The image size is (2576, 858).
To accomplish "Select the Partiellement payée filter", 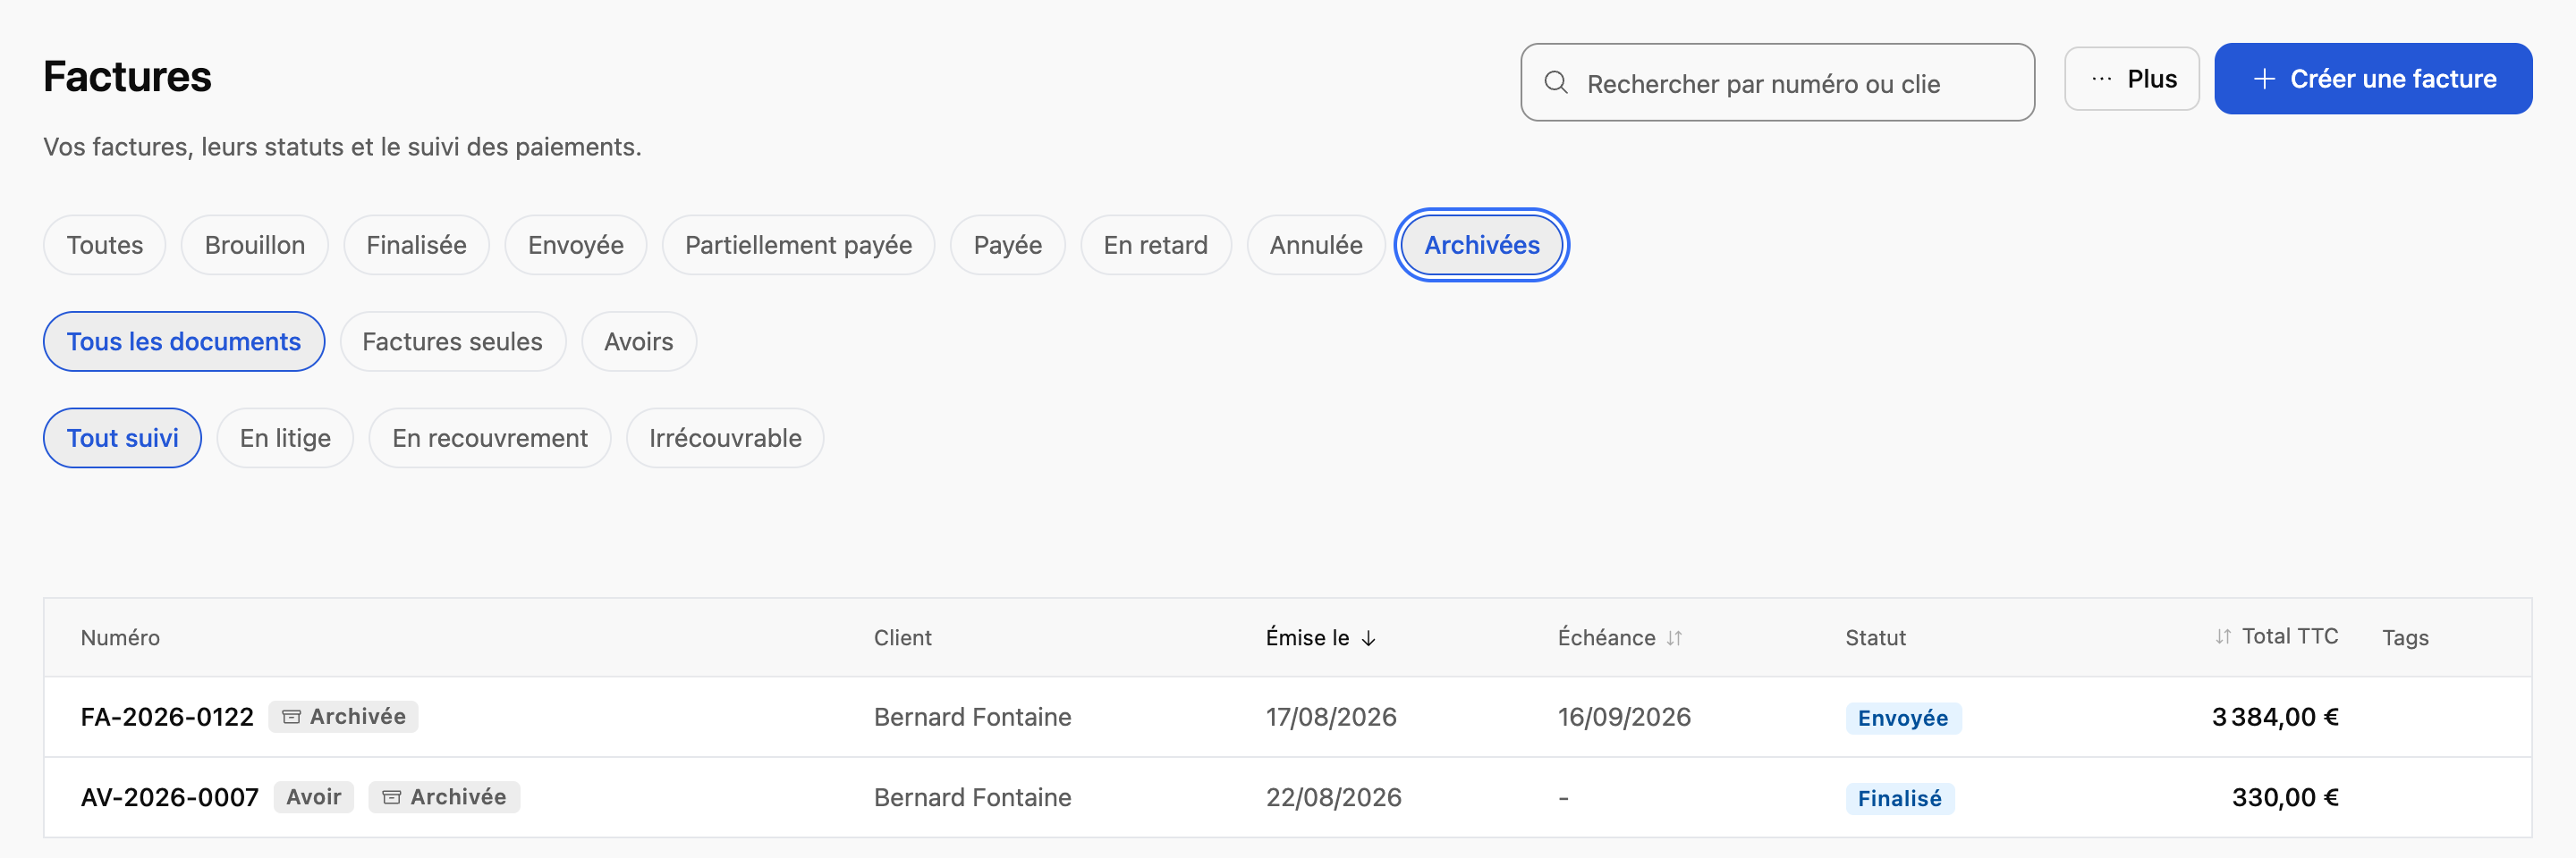I will tap(798, 245).
